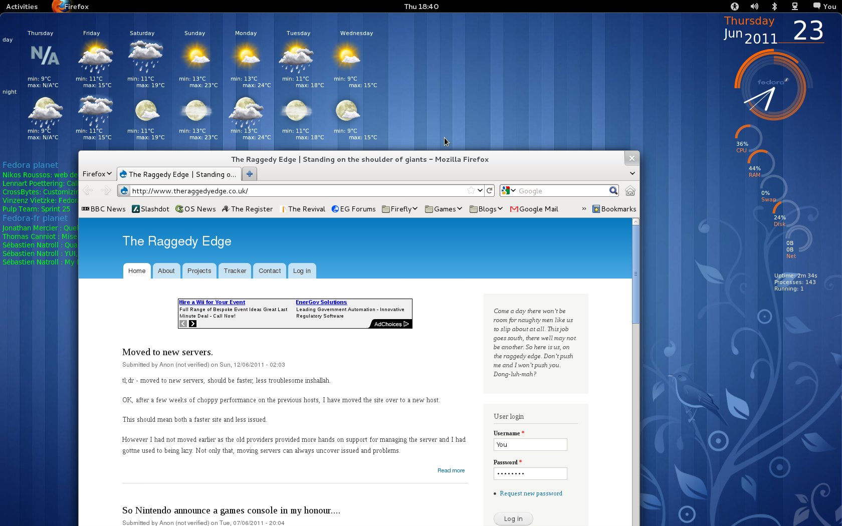Click the home icon in Firefox toolbar

tap(630, 191)
